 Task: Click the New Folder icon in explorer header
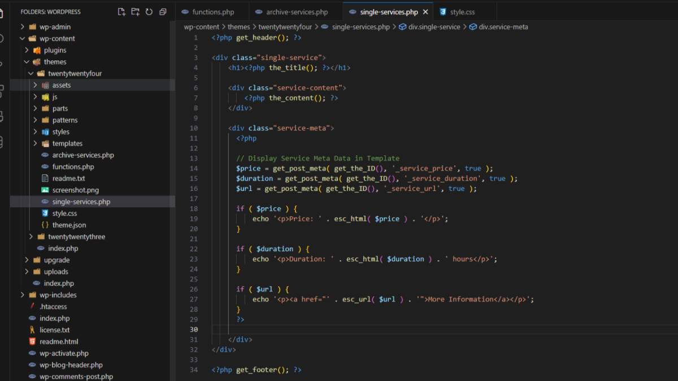(x=135, y=12)
